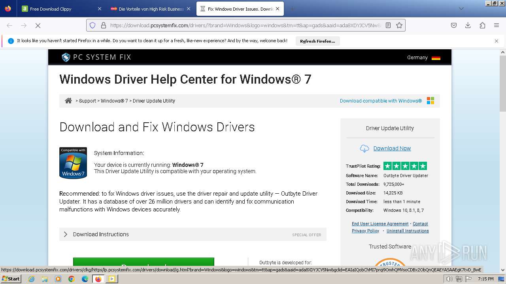The image size is (506, 284).
Task: Click the colorful Windows logo icon
Action: click(x=430, y=101)
